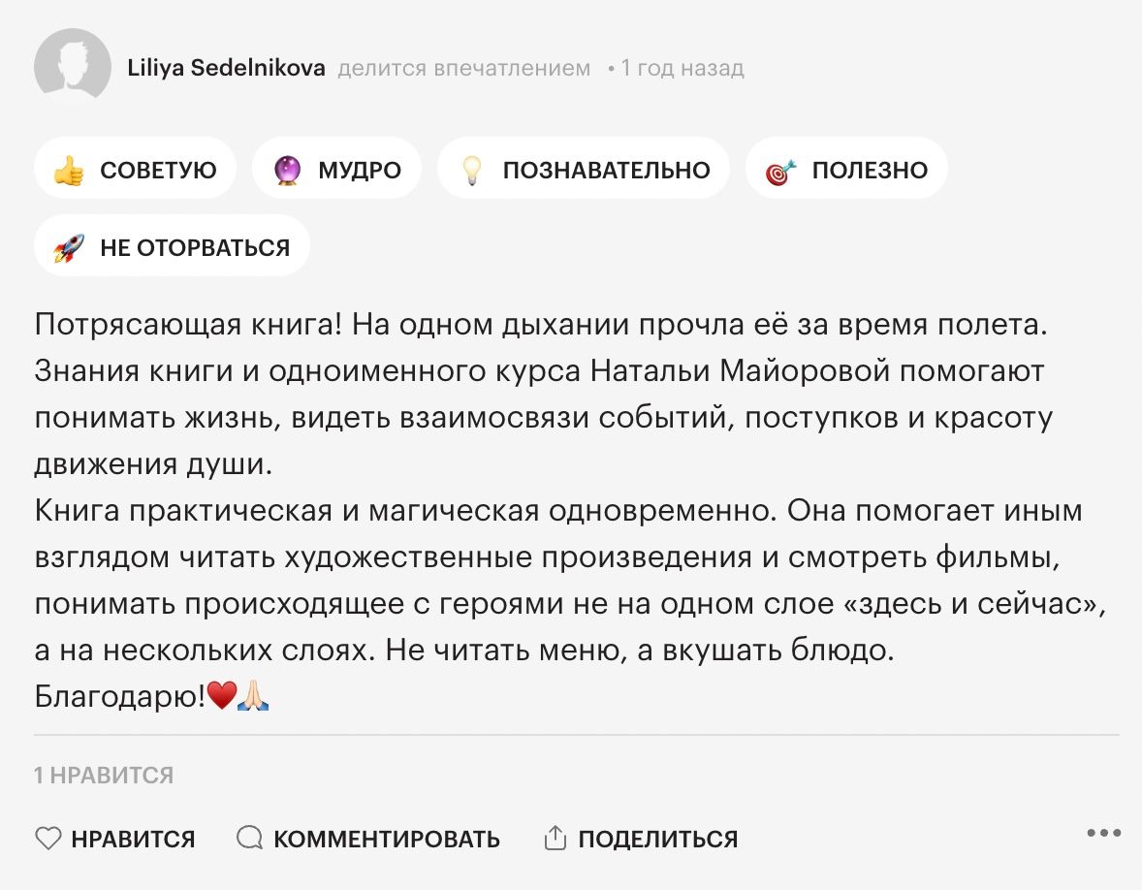
Task: Click the light bulb emoji on ПОЗНАВАТЕЛЬНО tag
Action: point(472,170)
